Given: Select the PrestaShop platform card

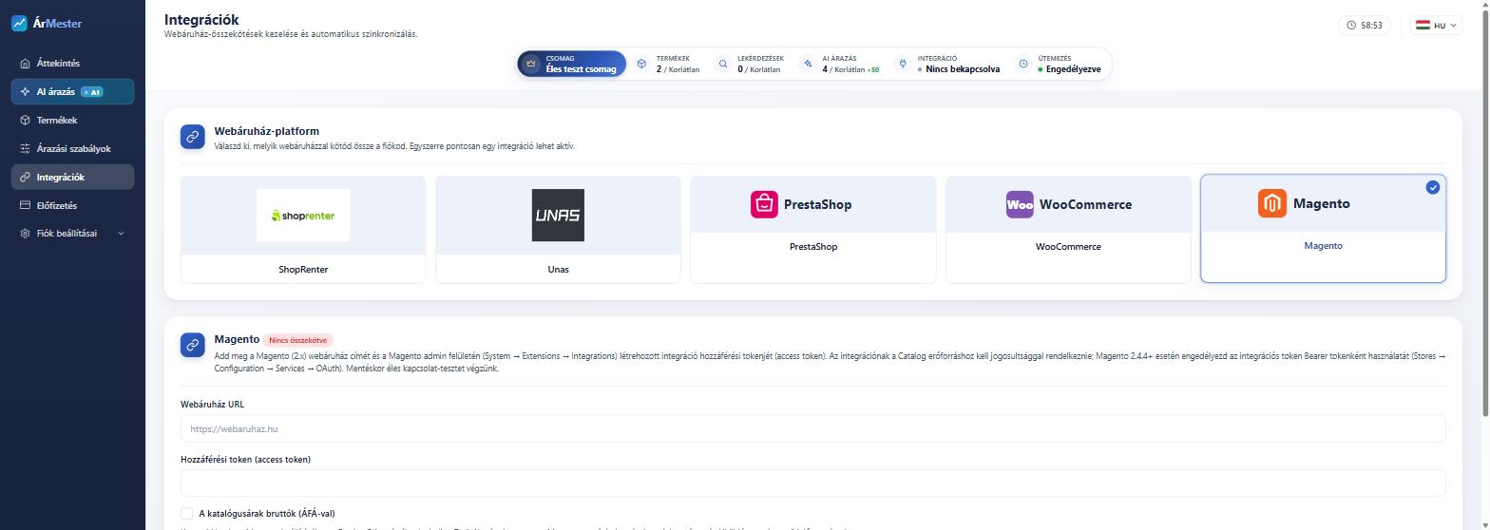Looking at the screenshot, I should [812, 229].
